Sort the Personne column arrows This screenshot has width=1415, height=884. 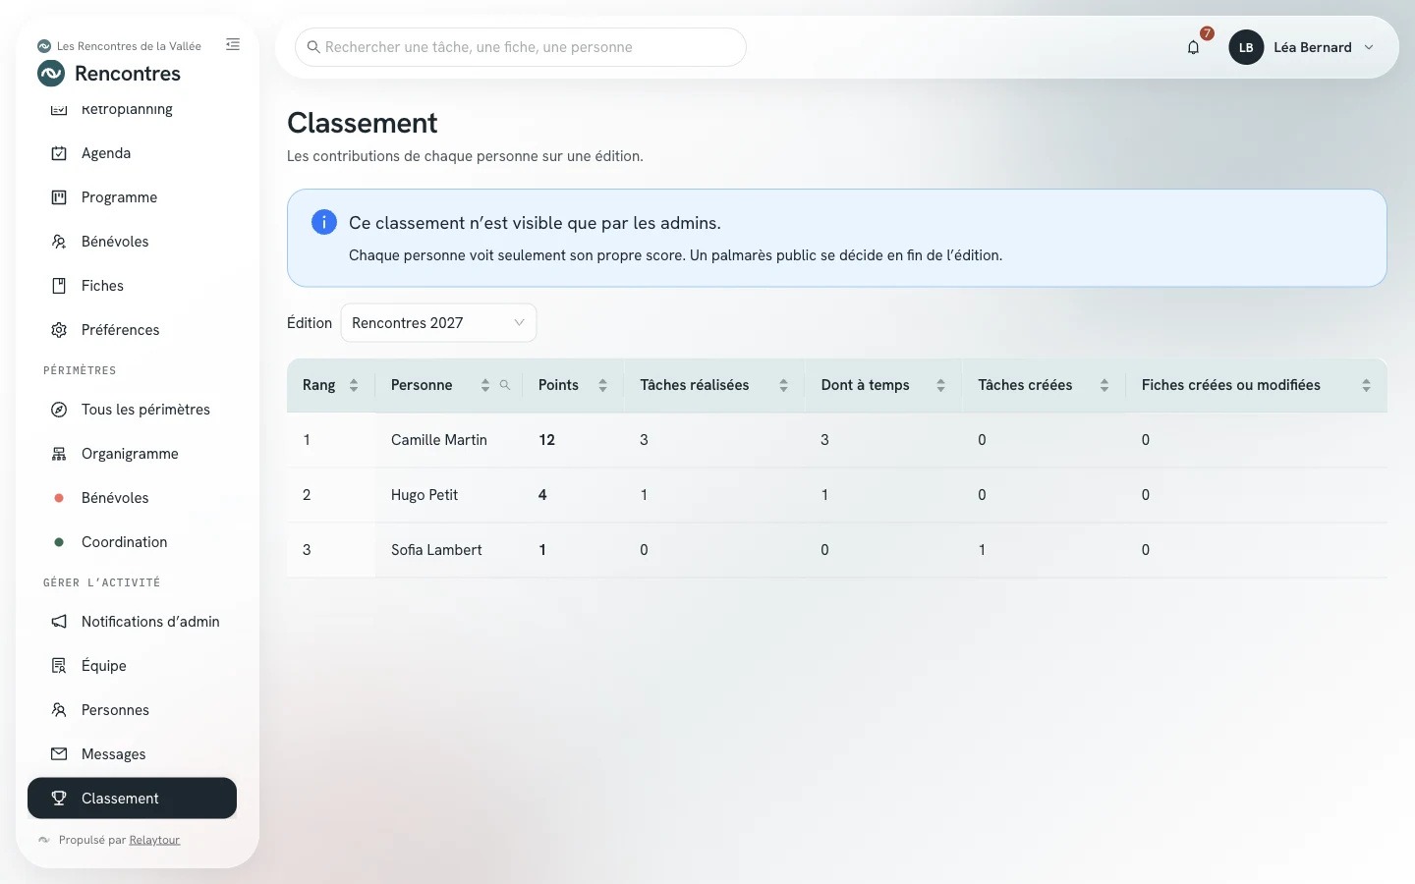485,385
